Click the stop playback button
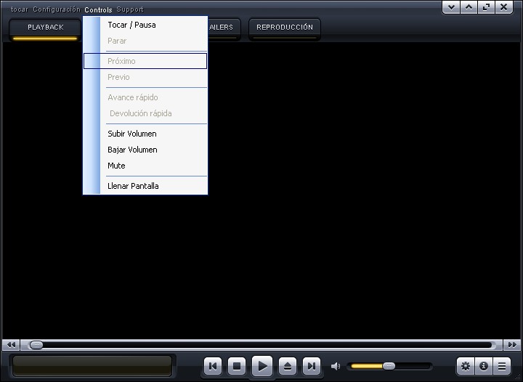This screenshot has height=382, width=523. click(x=237, y=366)
